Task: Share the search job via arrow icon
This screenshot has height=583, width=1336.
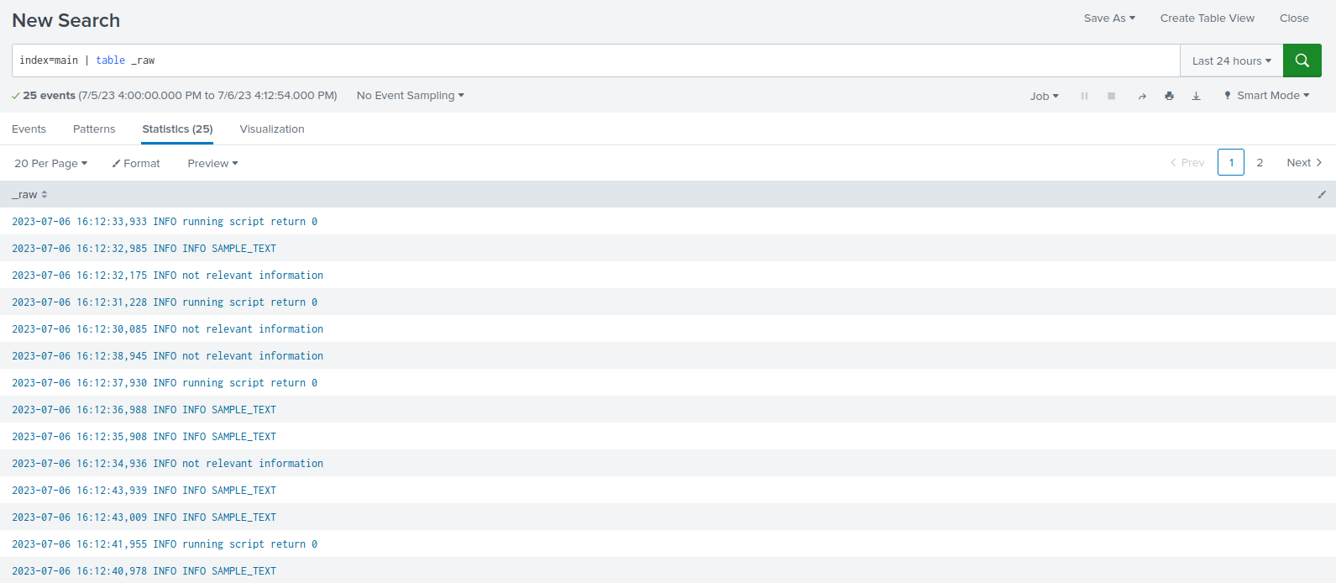Action: (x=1141, y=96)
